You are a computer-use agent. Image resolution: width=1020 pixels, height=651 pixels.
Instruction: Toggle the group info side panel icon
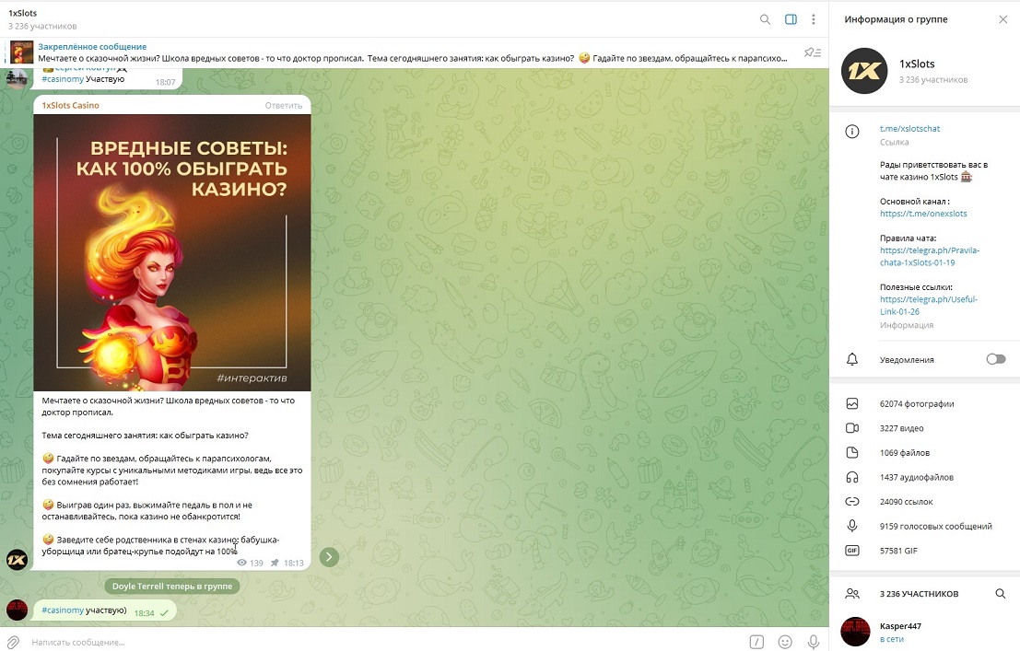(x=790, y=19)
